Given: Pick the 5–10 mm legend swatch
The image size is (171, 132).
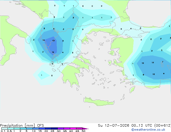Looking at the screenshot, I should click(x=29, y=128).
